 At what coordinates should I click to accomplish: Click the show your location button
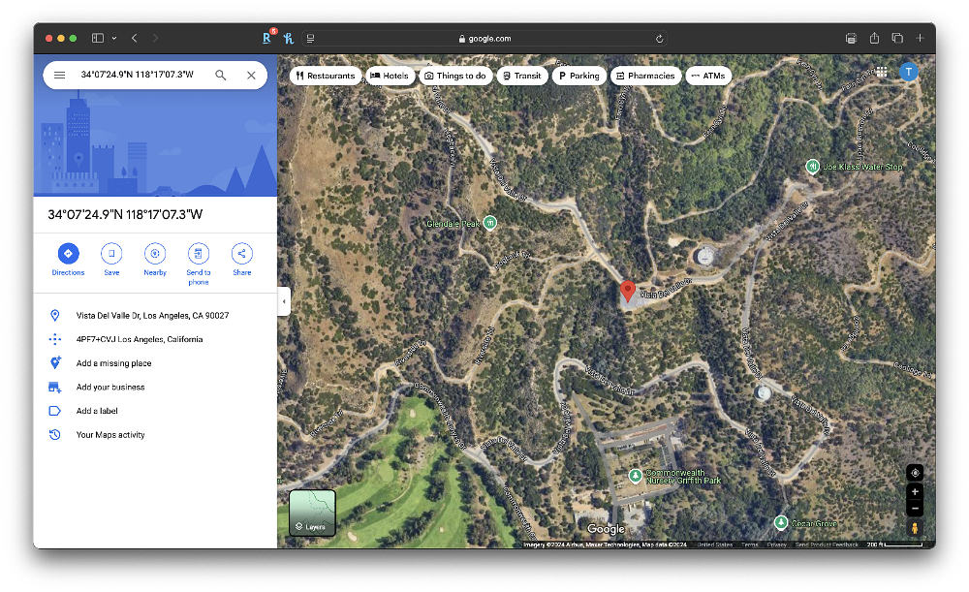pos(915,473)
